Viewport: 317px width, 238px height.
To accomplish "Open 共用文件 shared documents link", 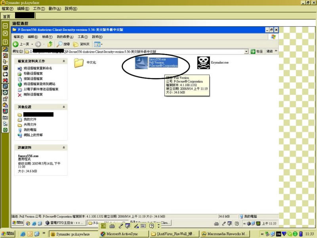I will tap(30, 125).
